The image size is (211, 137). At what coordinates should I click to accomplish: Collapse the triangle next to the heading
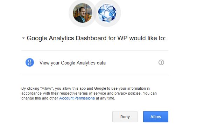coord(23,38)
